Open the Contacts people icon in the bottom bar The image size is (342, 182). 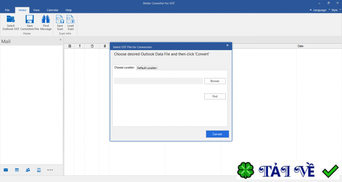28,170
